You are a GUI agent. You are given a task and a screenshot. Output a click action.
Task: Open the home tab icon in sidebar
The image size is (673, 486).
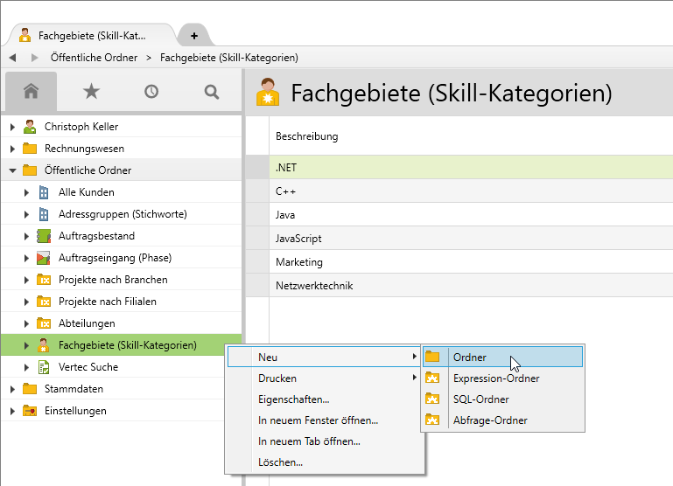(x=31, y=91)
